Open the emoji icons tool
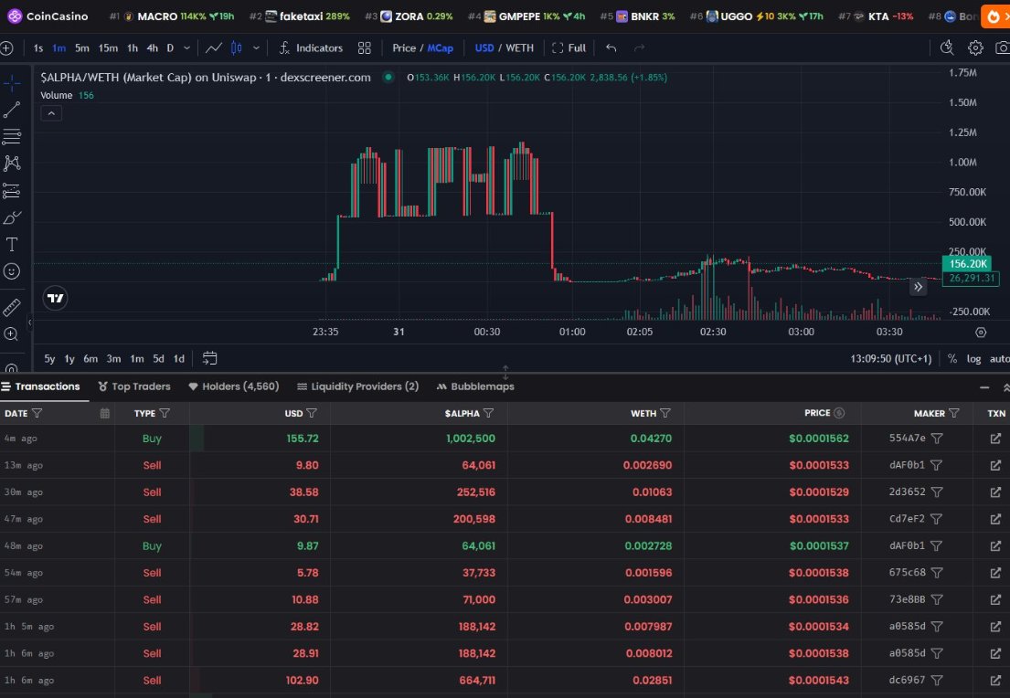Screen dimensions: 1010x698 pyautogui.click(x=12, y=271)
